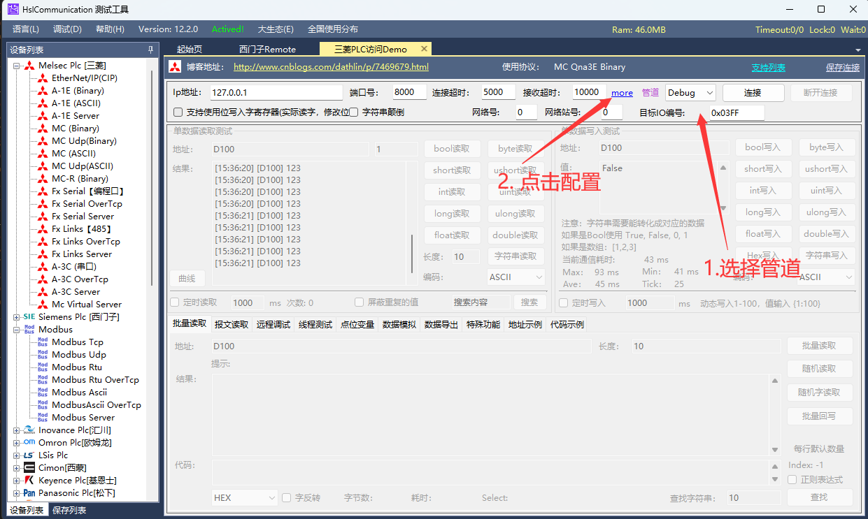Click the Fx Serial【编程口】device icon

pyautogui.click(x=43, y=191)
